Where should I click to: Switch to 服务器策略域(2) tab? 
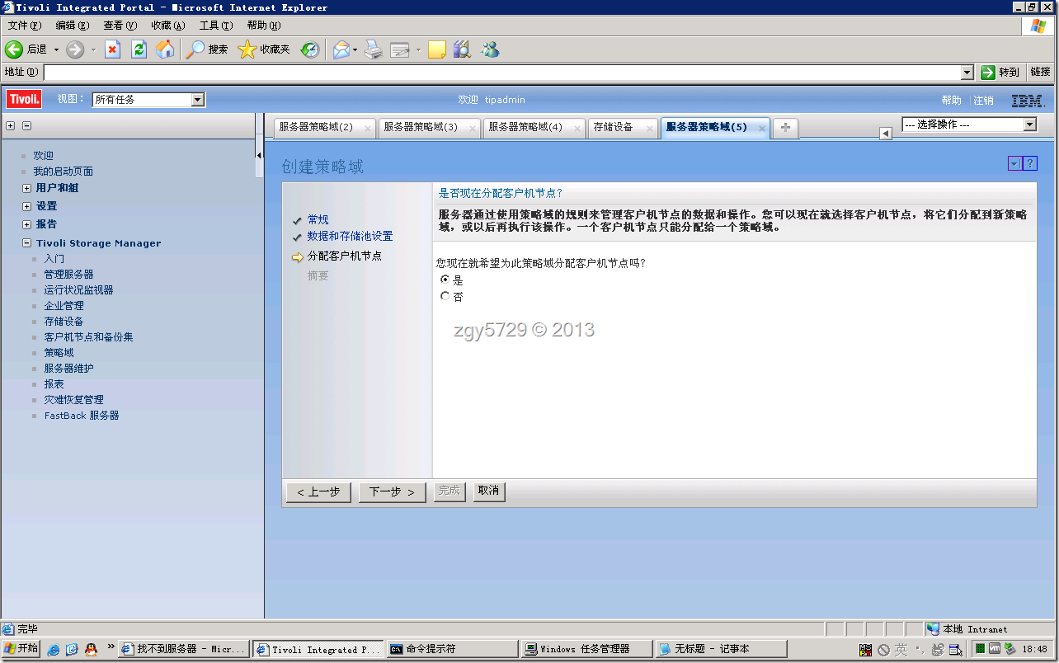click(316, 127)
